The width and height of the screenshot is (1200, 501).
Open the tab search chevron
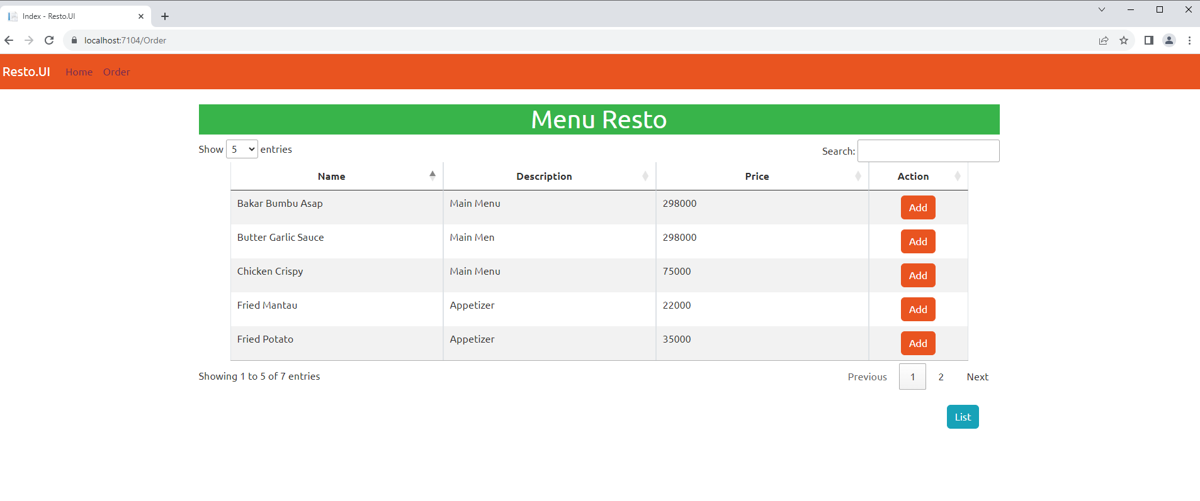pyautogui.click(x=1102, y=9)
